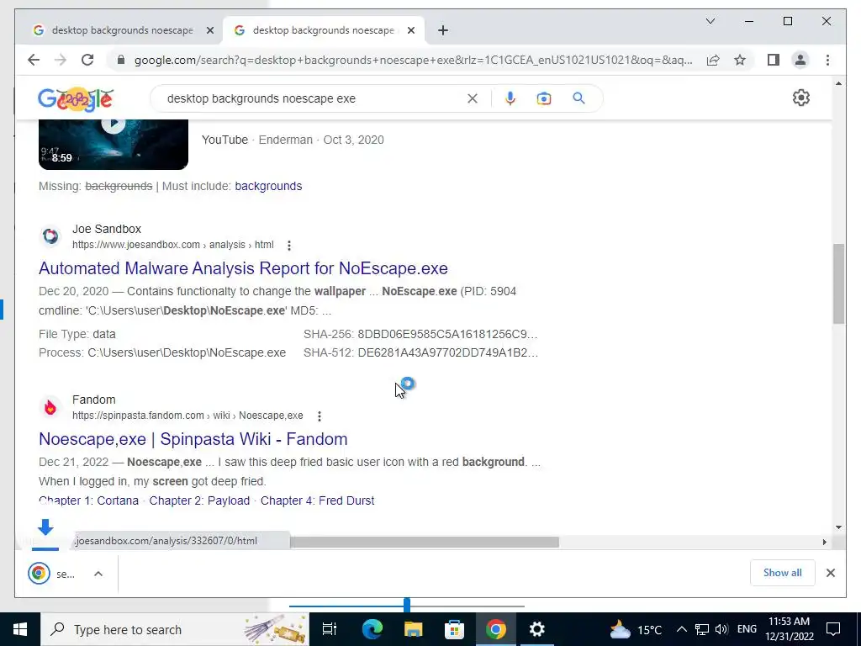This screenshot has width=861, height=646.
Task: Open a new browser tab
Action: pyautogui.click(x=443, y=30)
